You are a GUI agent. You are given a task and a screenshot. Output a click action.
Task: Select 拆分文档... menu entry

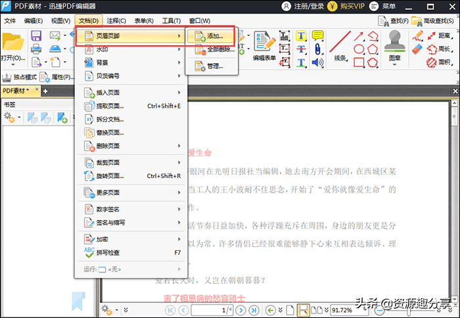click(x=131, y=120)
